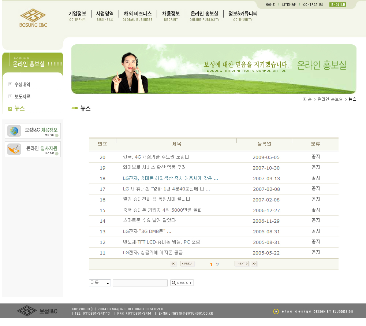
Task: Open the 기업정보 Company menu
Action: 77,16
